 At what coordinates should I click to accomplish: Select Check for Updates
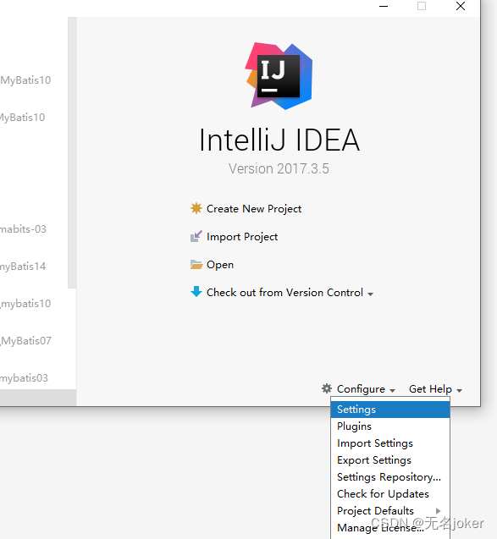pyautogui.click(x=390, y=494)
